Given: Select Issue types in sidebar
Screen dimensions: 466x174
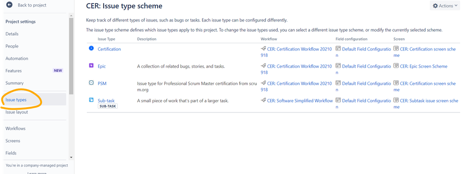Looking at the screenshot, I should pos(35,99).
